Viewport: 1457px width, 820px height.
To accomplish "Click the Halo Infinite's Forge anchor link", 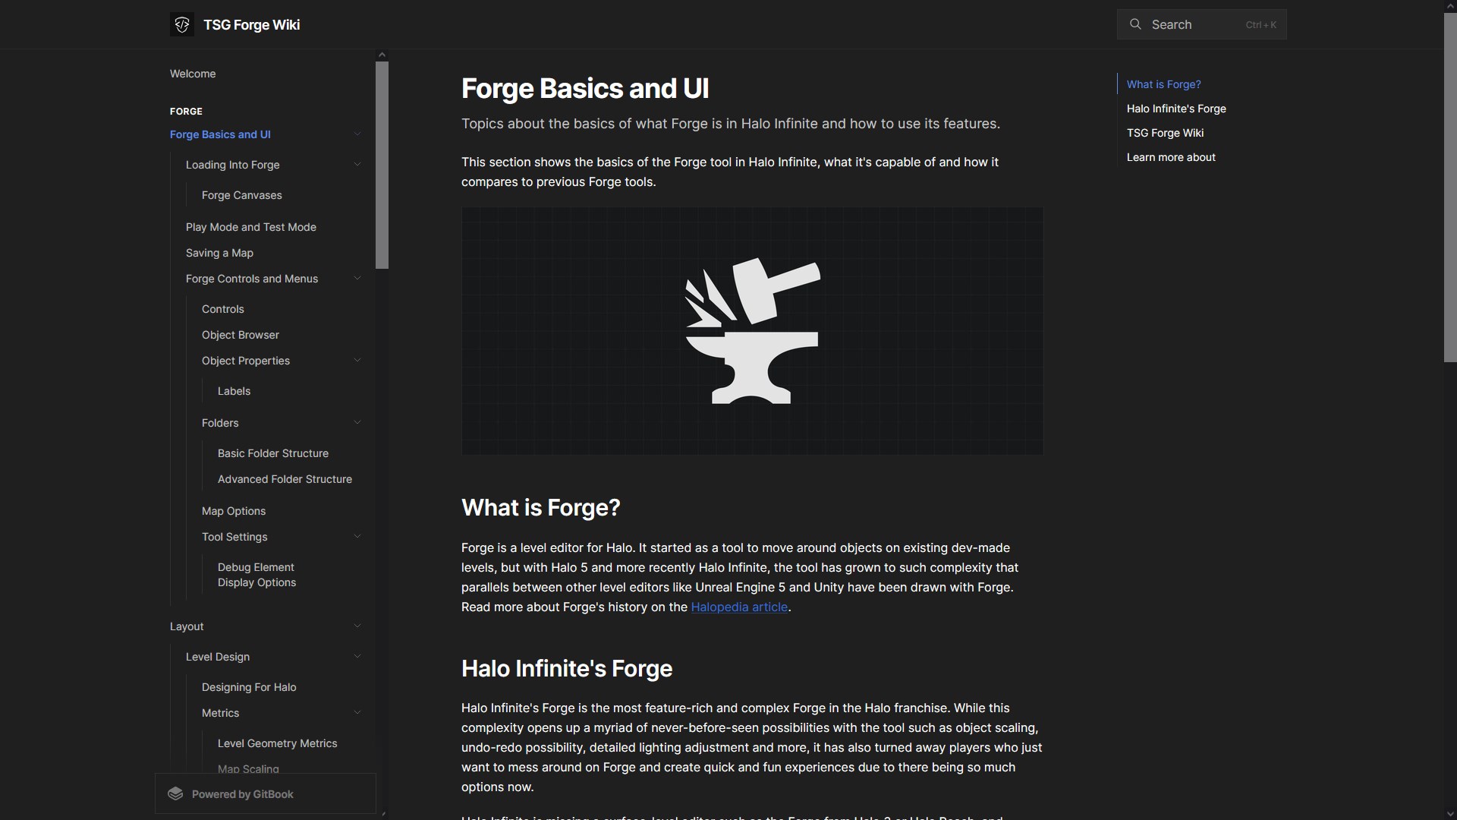I will click(1175, 108).
